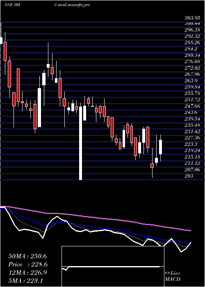Click the pink 50MA line in lower panel

95,217
